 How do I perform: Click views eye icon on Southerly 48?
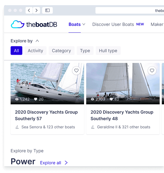coord(92,99)
